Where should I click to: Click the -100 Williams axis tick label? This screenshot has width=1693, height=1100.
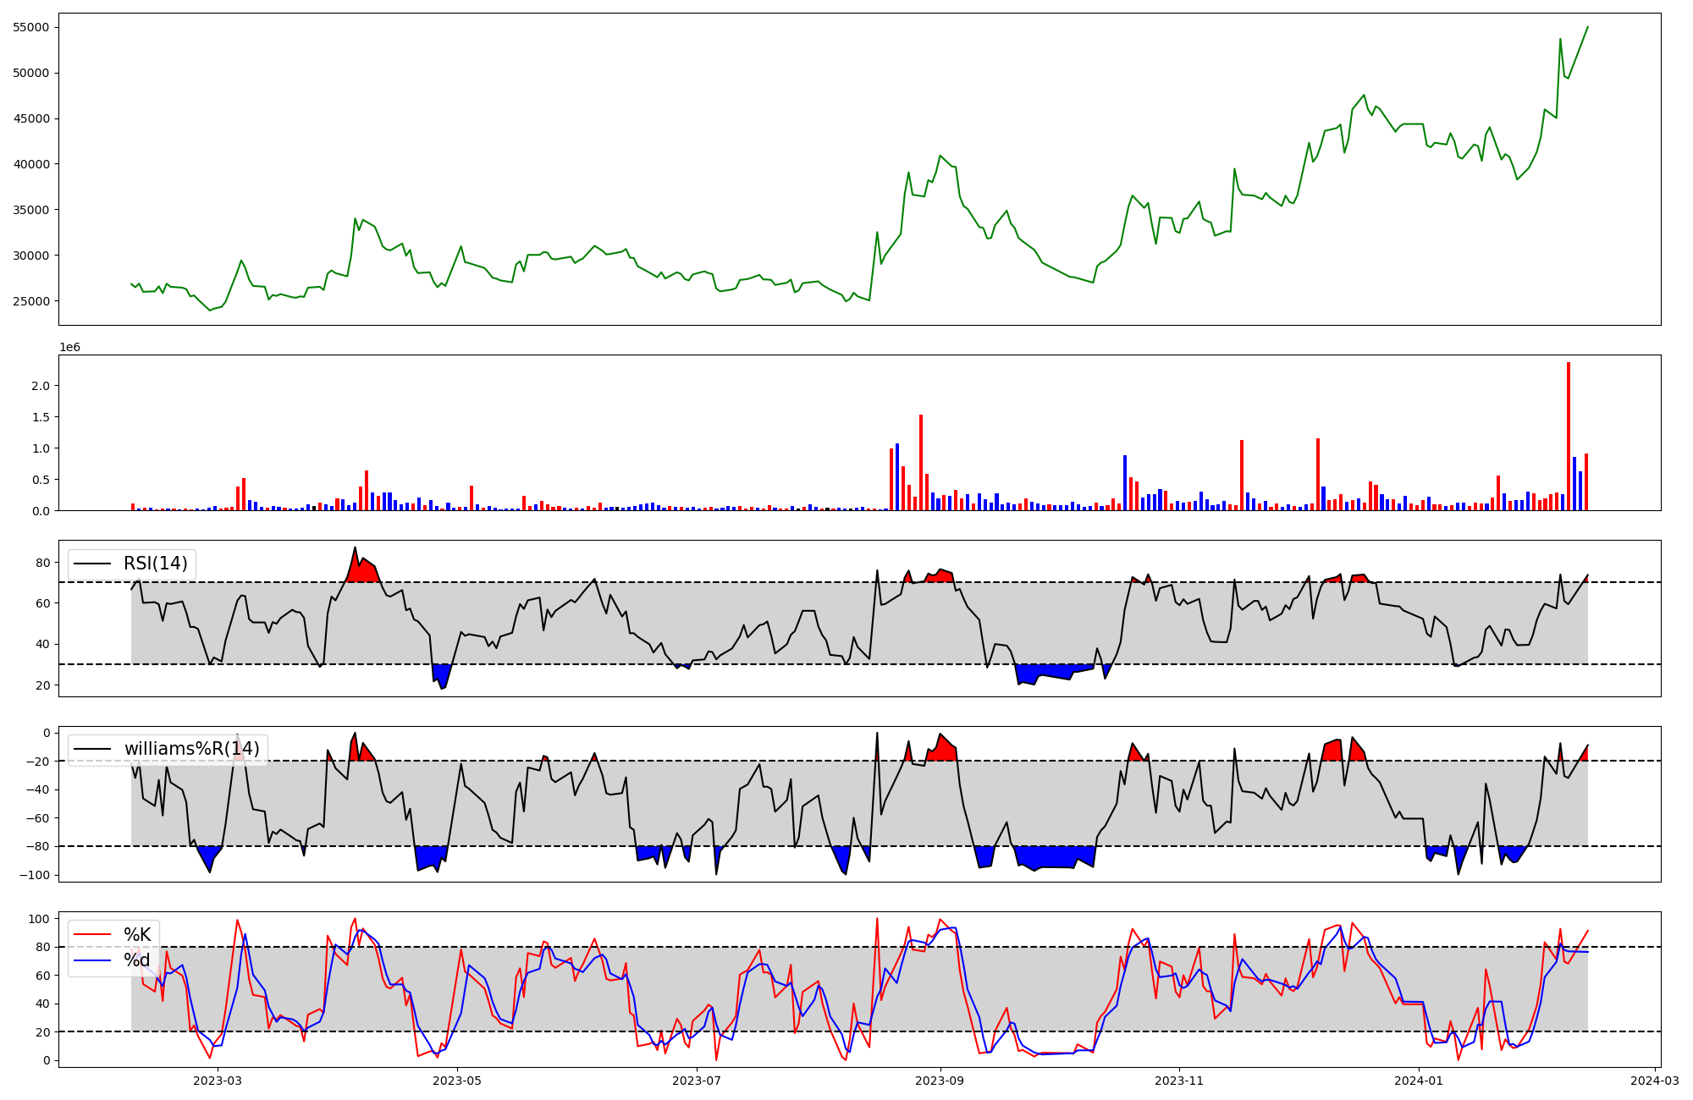coord(35,875)
